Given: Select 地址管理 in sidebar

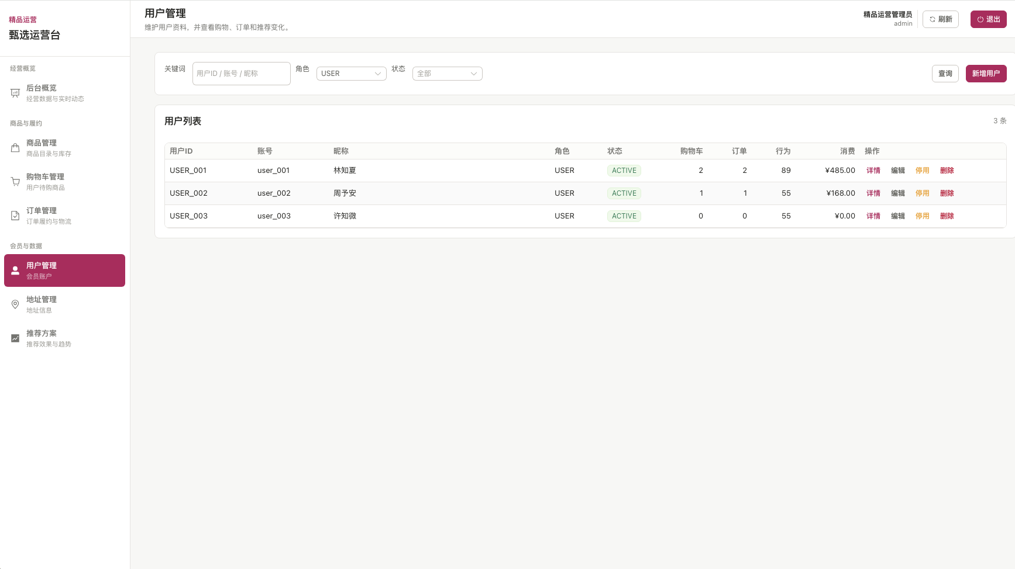Looking at the screenshot, I should pyautogui.click(x=64, y=304).
